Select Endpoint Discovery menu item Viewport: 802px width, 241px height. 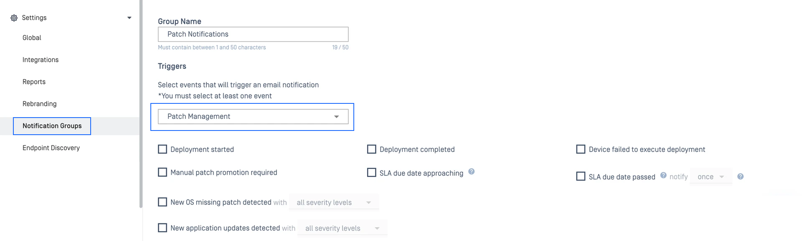tap(51, 148)
